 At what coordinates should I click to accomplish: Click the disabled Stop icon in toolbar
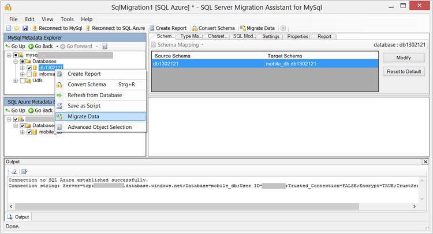point(283,28)
